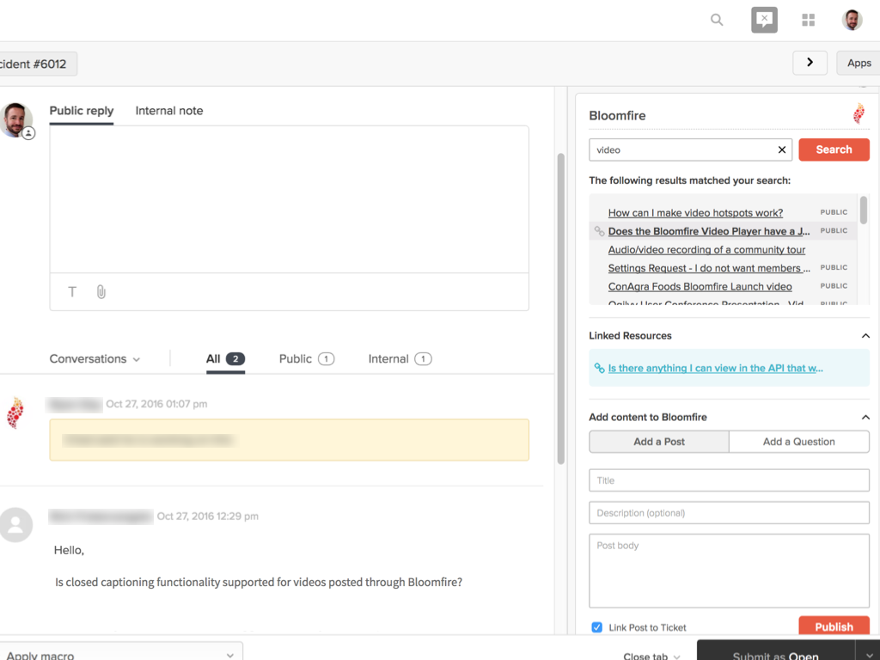Click the orange Search button
The height and width of the screenshot is (660, 880).
tap(834, 150)
